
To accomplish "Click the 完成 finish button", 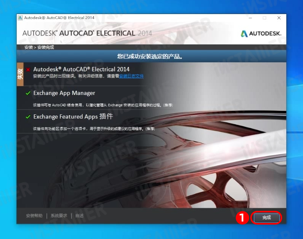I will point(267,218).
